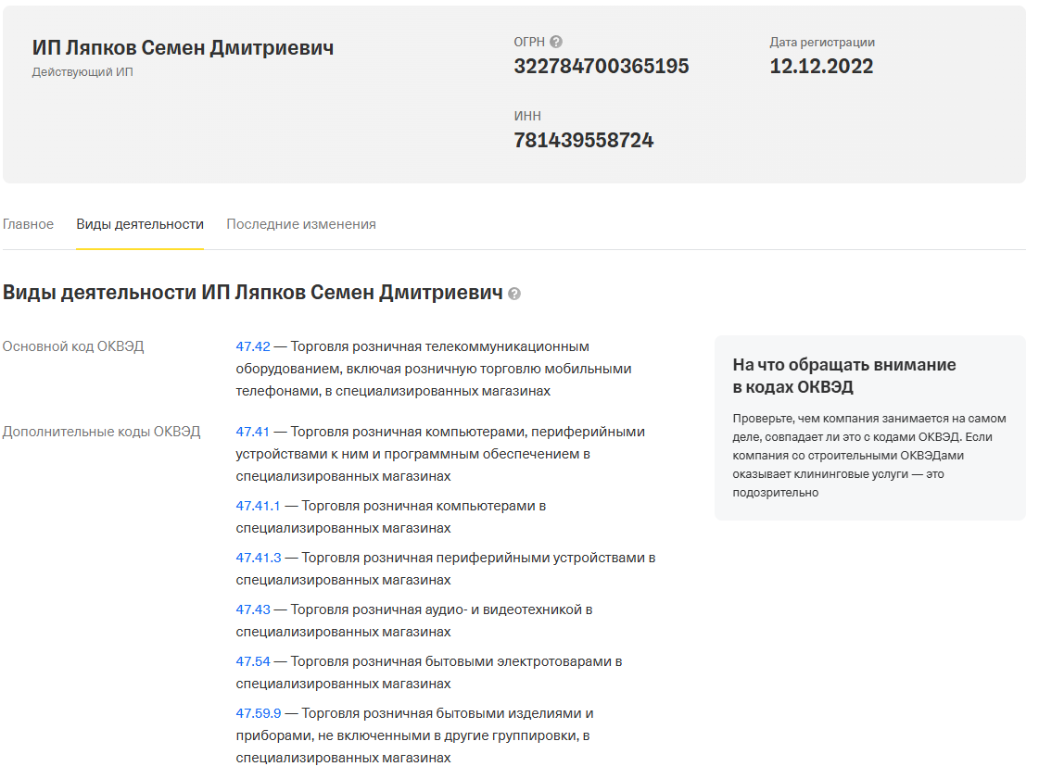The height and width of the screenshot is (779, 1039).
Task: Open the Последние изменения tab
Action: [x=301, y=224]
